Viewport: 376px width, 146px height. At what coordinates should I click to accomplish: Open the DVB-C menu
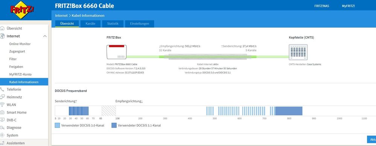click(x=12, y=120)
